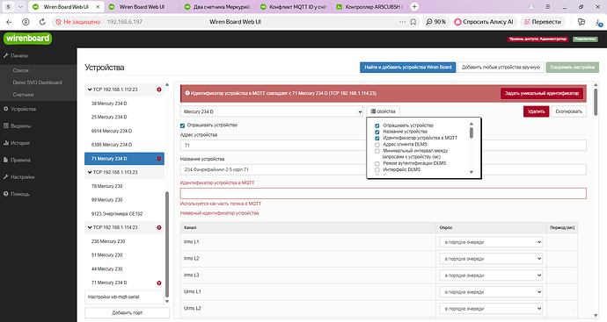
Task: Uncheck Опрашивать устройство in properties popup
Action: 377,125
